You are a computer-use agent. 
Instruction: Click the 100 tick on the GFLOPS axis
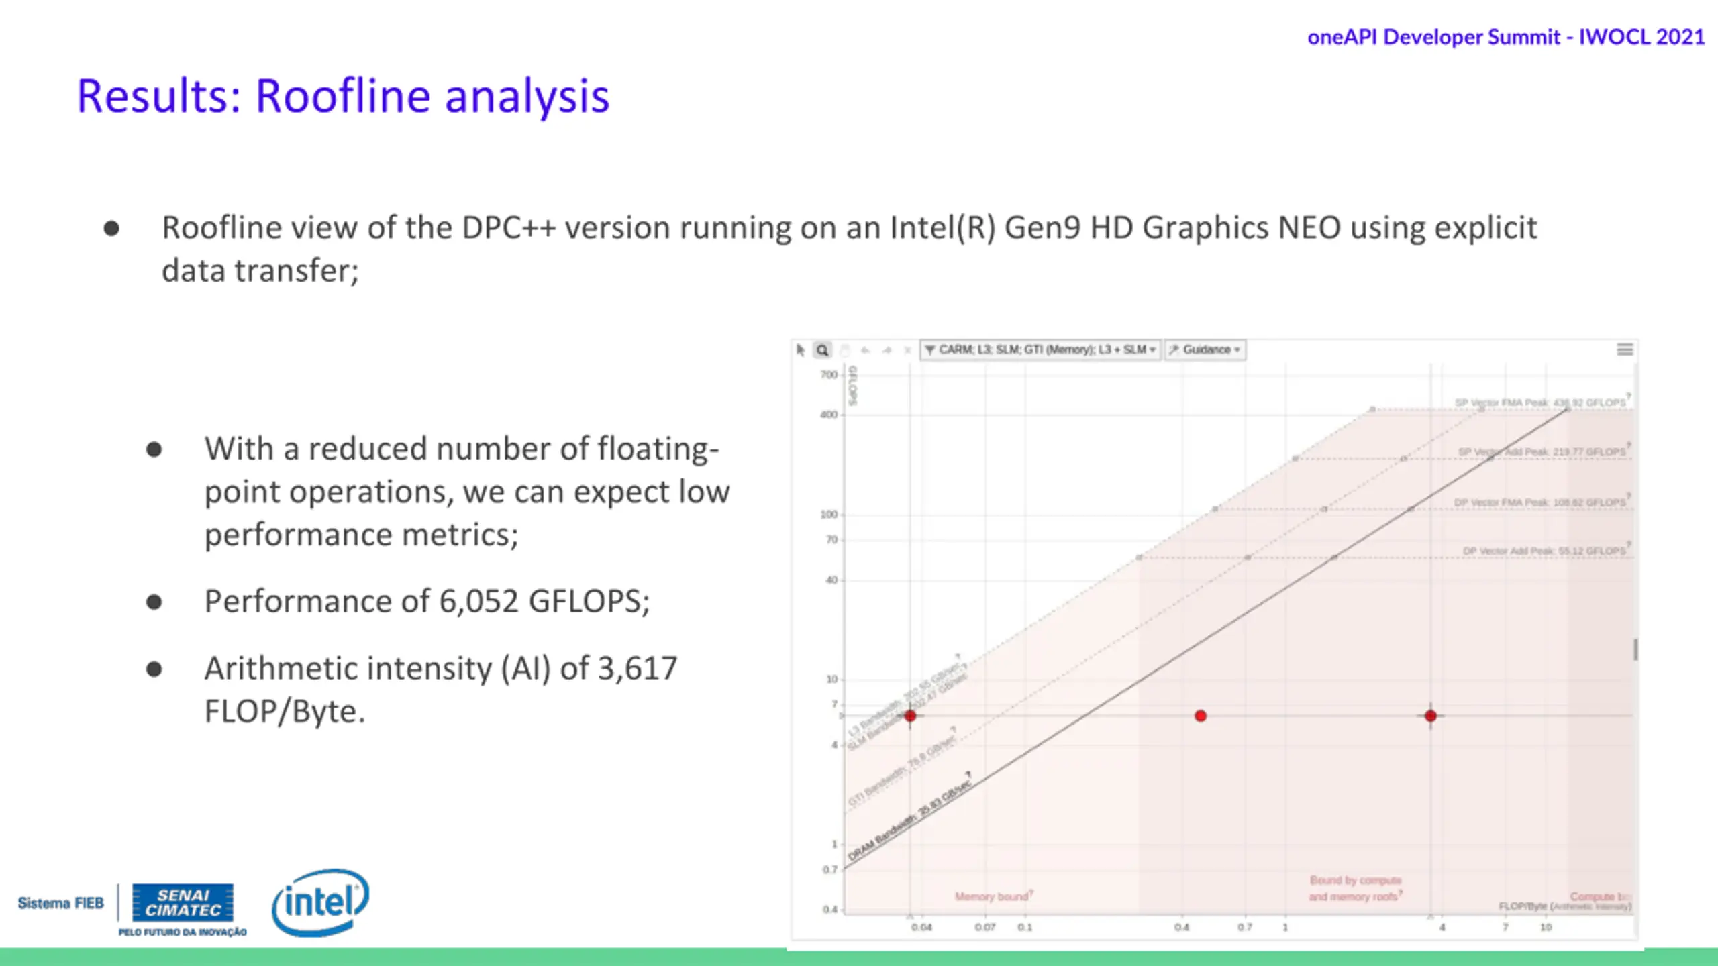[x=829, y=515]
